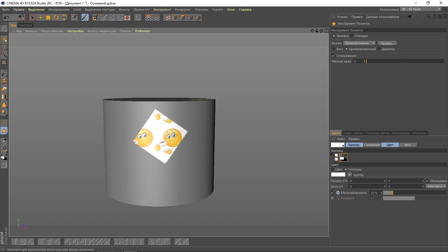This screenshot has width=448, height=252.
Task: Click the undo arrow in the top toolbar
Action: pos(6,18)
